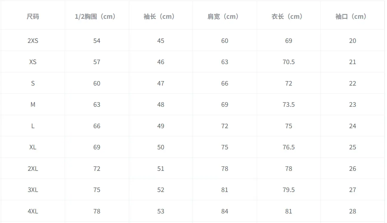Click the 2XL size row label
The image size is (387, 223).
33,169
